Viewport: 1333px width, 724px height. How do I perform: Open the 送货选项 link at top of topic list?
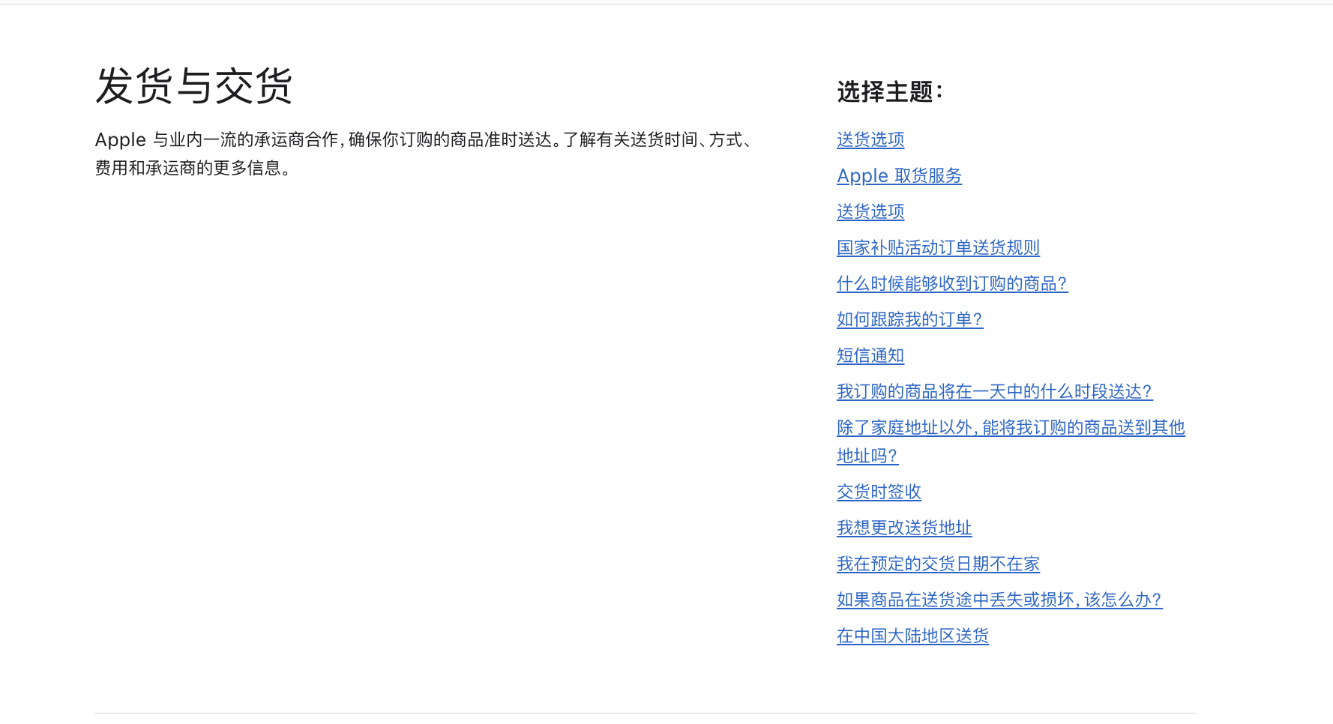tap(870, 139)
